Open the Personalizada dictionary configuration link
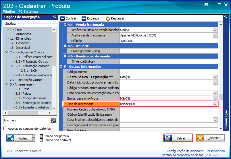 tap(215, 151)
